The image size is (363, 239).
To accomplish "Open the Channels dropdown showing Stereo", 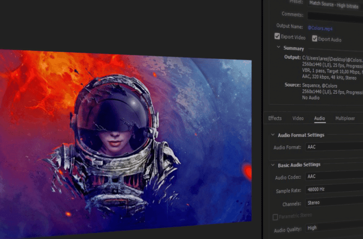I will [x=334, y=203].
